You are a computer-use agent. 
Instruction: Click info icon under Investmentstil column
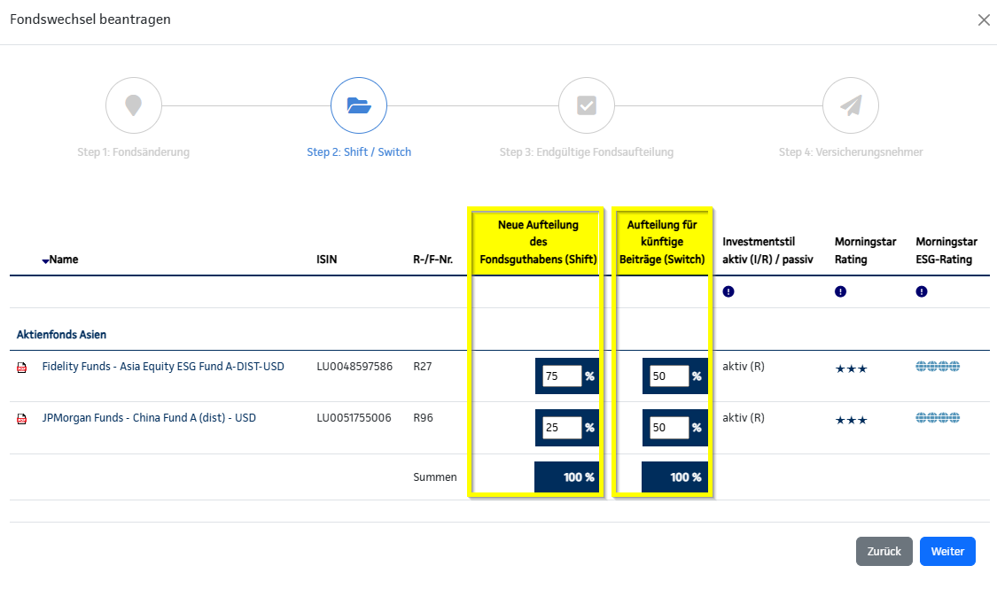728,291
